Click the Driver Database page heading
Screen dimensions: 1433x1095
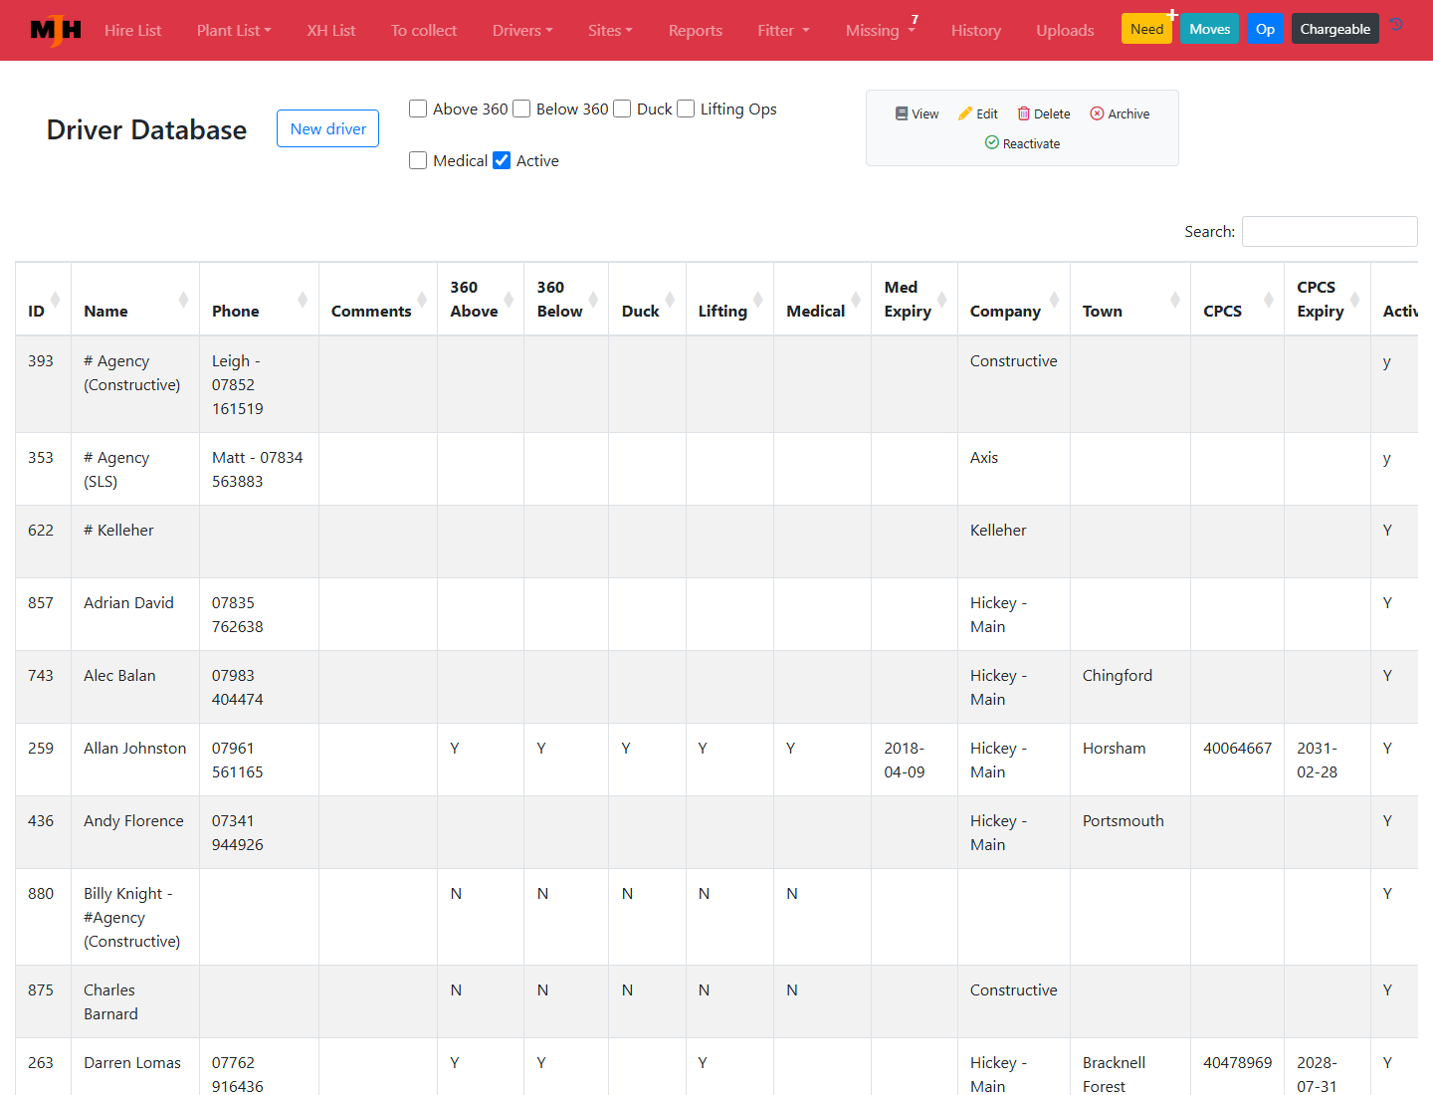coord(146,129)
